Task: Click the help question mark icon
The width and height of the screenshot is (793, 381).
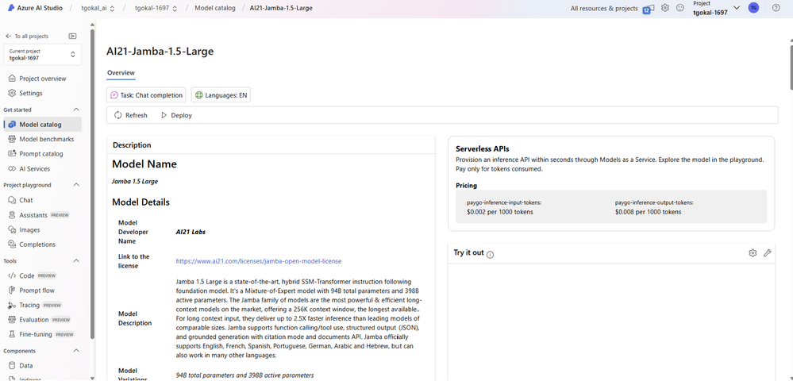Action: tap(776, 8)
